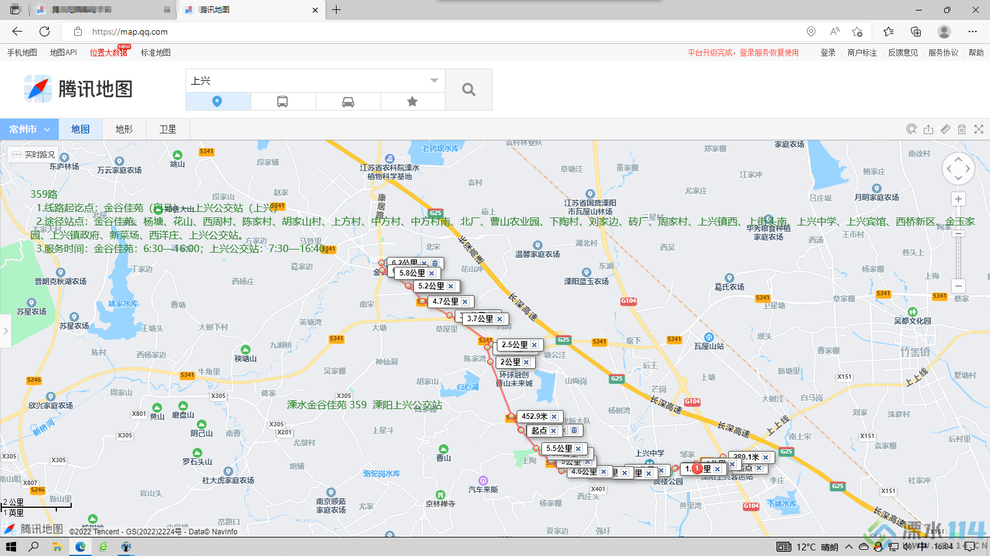Reload the page with refresh button

tap(45, 32)
